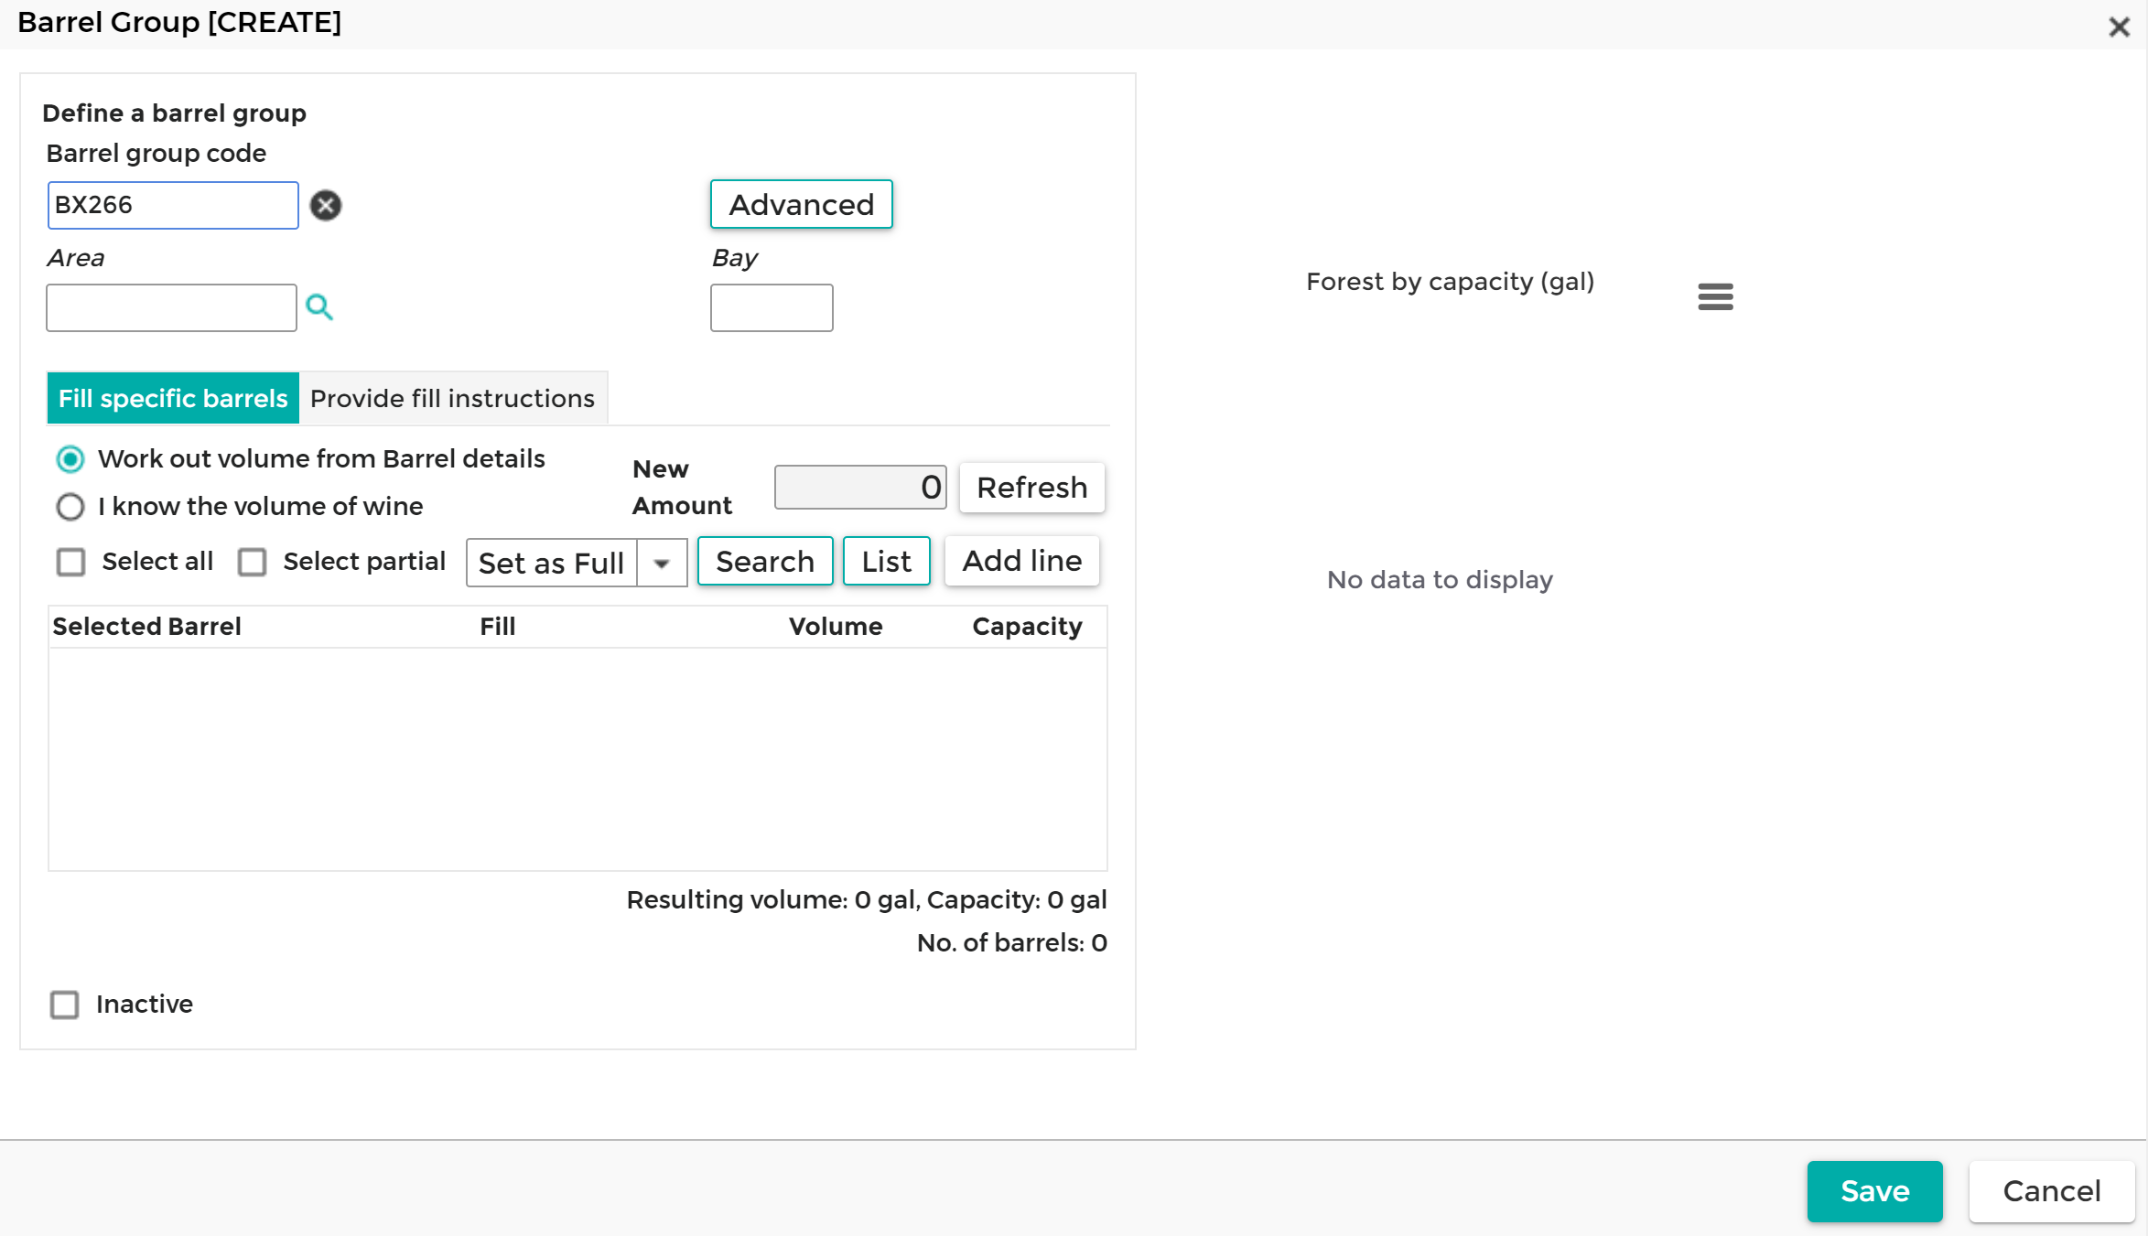The image size is (2148, 1236).
Task: Switch to Provide fill instructions tab
Action: [x=452, y=398]
